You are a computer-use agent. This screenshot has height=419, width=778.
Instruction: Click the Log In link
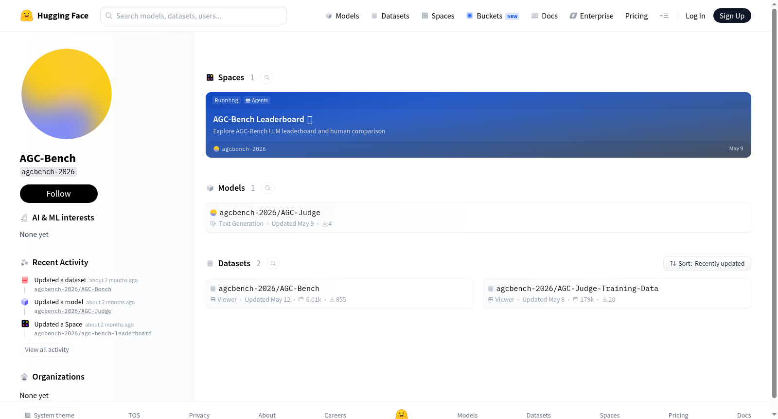click(x=695, y=16)
